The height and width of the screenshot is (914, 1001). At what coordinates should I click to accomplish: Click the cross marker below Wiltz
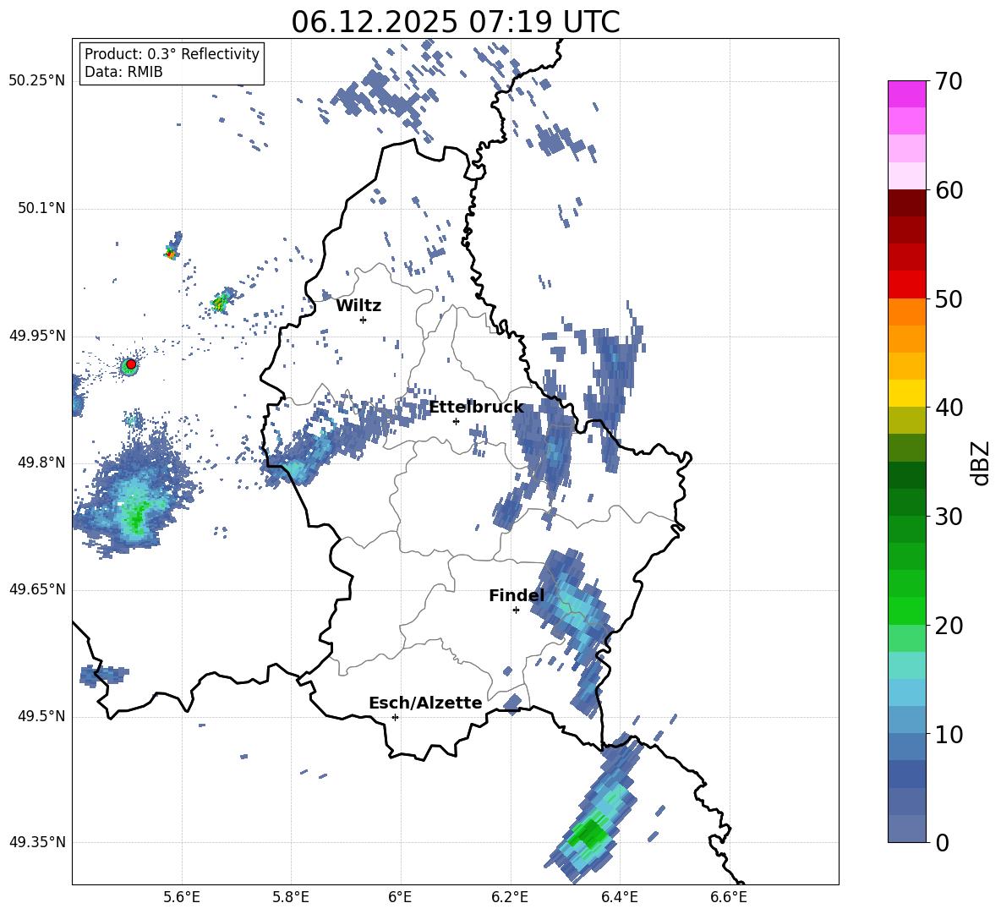tap(363, 320)
